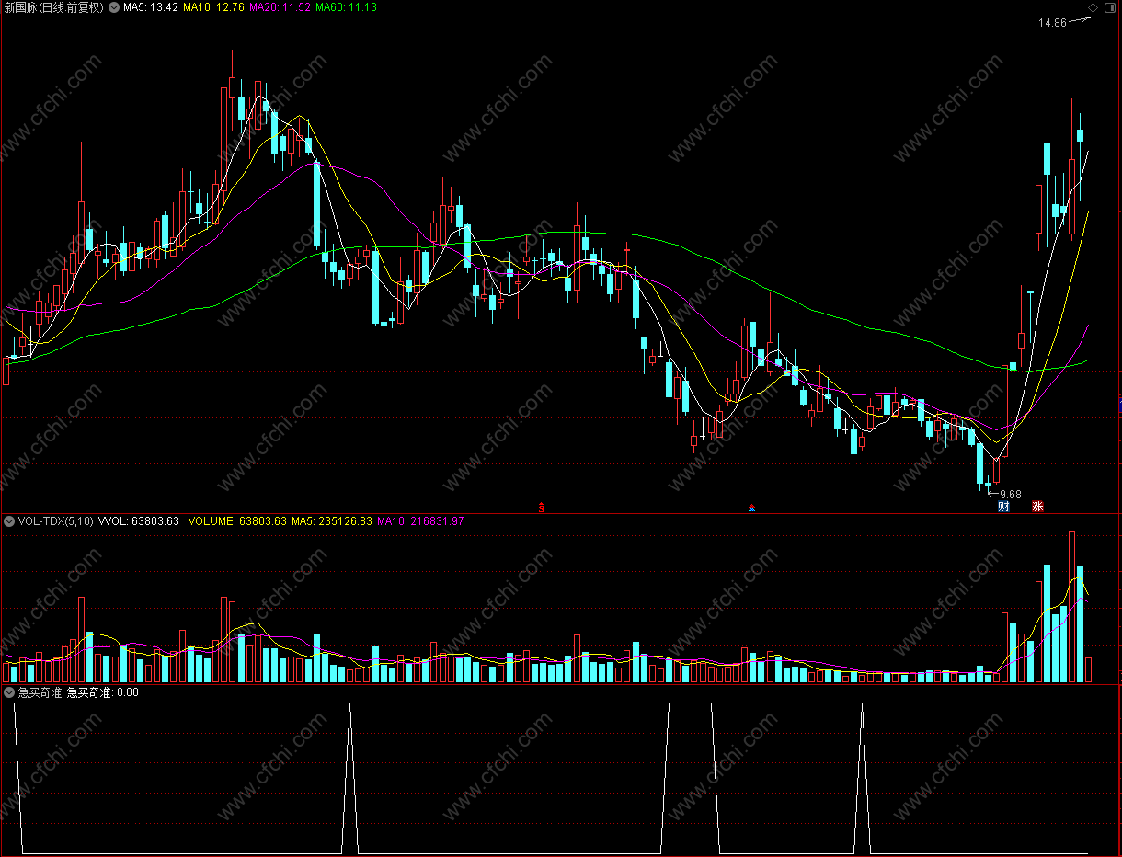Screen dimensions: 1122x857
Task: Select the MA20: 11.52 label
Action: pos(280,7)
